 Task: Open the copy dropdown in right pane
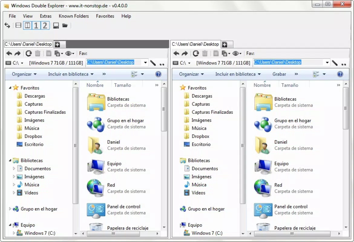click(x=226, y=54)
